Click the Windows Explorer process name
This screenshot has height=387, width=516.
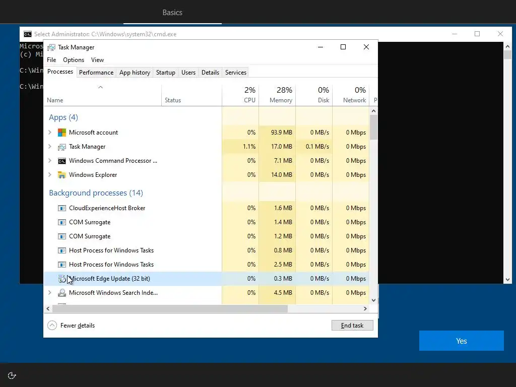[x=93, y=175]
